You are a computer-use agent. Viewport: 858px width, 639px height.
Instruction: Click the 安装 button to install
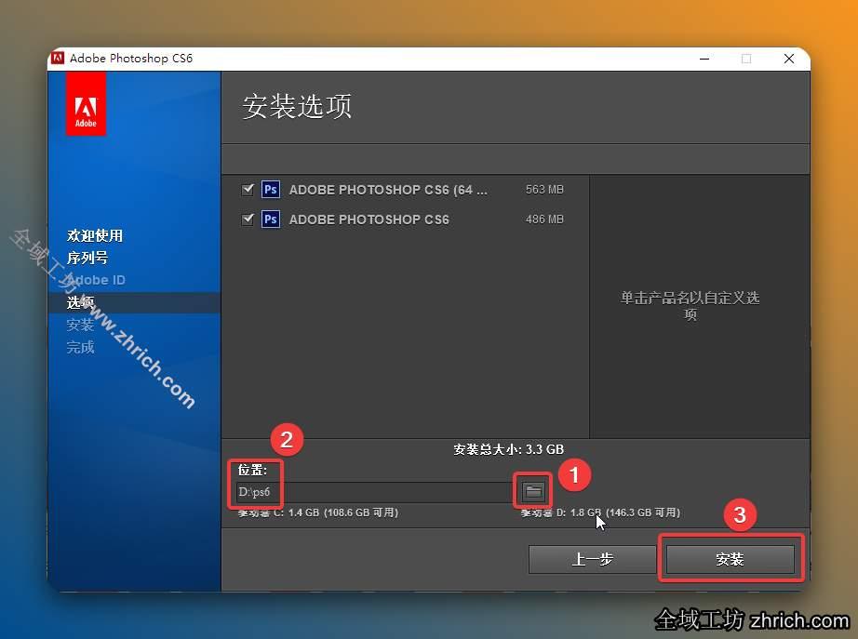(x=730, y=559)
